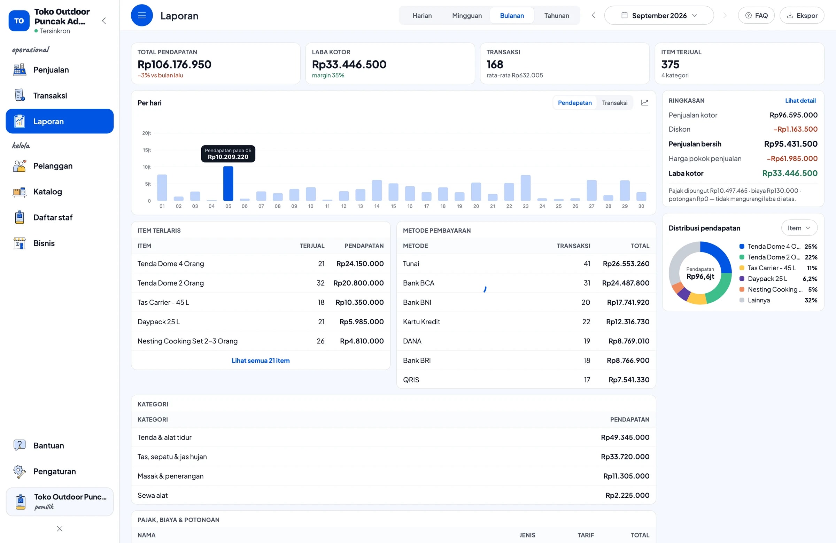Click the Total Pendapatan Rp106.176.950 card

click(216, 64)
